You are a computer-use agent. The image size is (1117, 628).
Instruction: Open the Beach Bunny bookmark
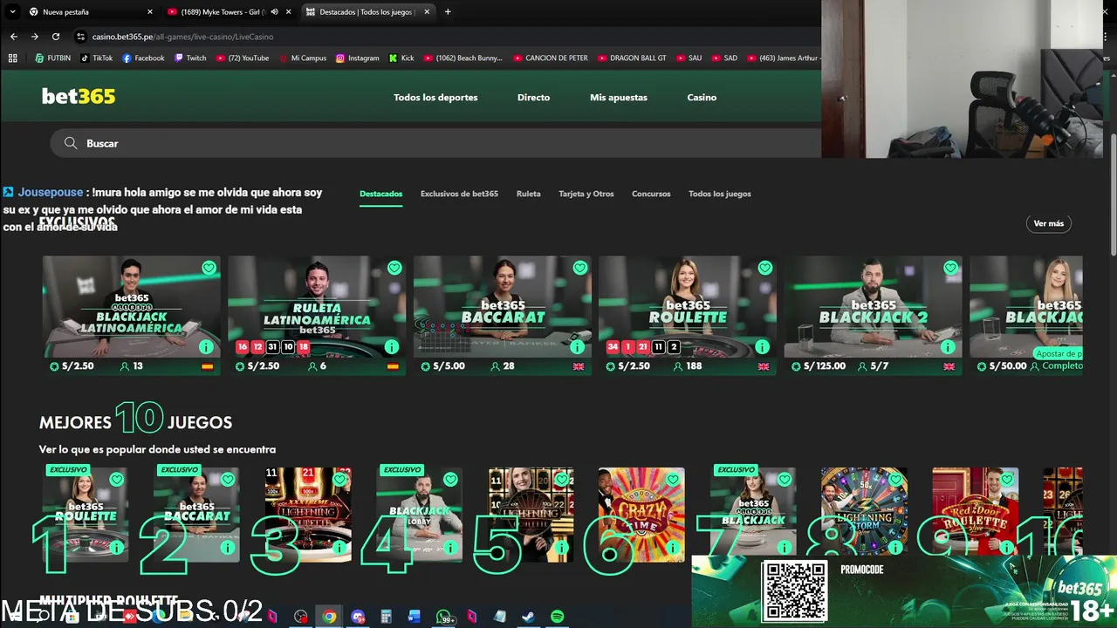pos(463,58)
